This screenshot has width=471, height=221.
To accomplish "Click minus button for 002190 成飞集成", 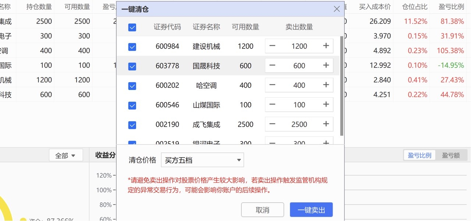I will (272, 124).
